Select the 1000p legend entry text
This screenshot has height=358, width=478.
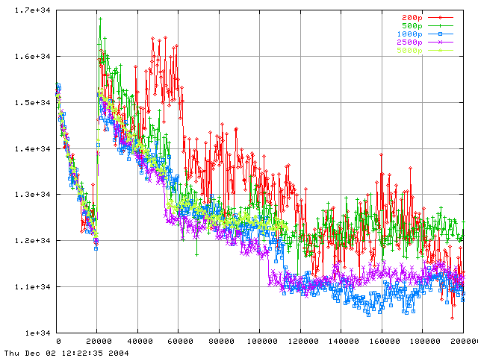(410, 34)
